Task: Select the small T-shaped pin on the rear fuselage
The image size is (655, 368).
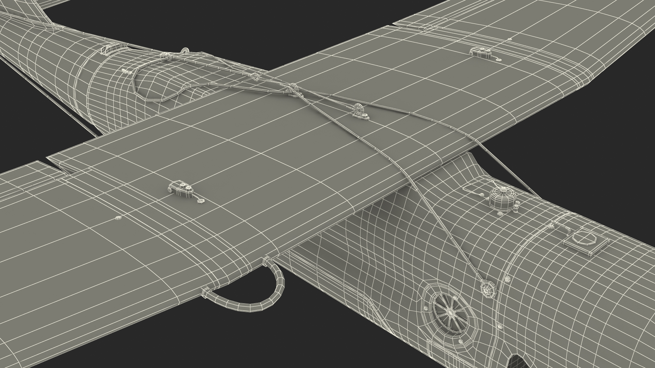Action: [126, 72]
